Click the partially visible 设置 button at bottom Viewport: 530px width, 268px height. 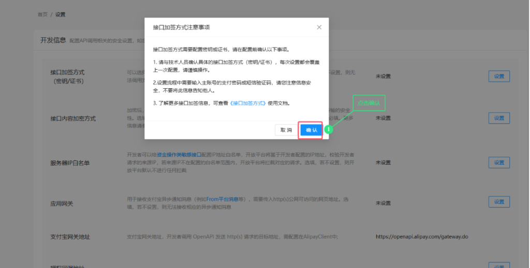coord(499,265)
